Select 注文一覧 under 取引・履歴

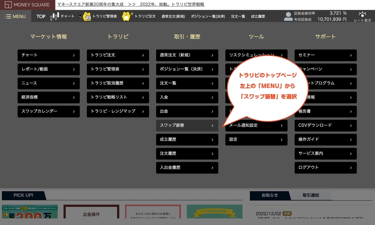pyautogui.click(x=187, y=83)
